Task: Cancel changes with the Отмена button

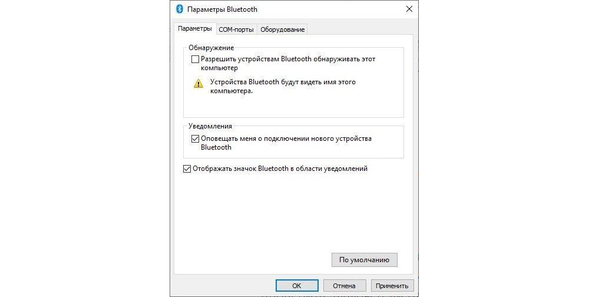Action: click(344, 286)
